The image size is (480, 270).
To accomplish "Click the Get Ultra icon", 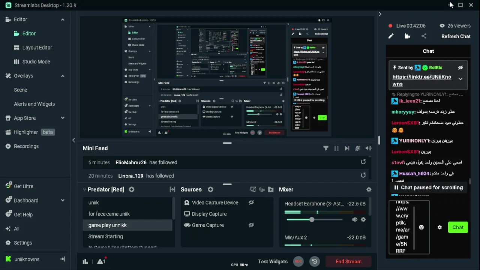I will (x=8, y=186).
